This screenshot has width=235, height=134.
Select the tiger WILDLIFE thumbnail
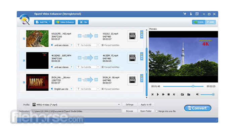coord(37,39)
